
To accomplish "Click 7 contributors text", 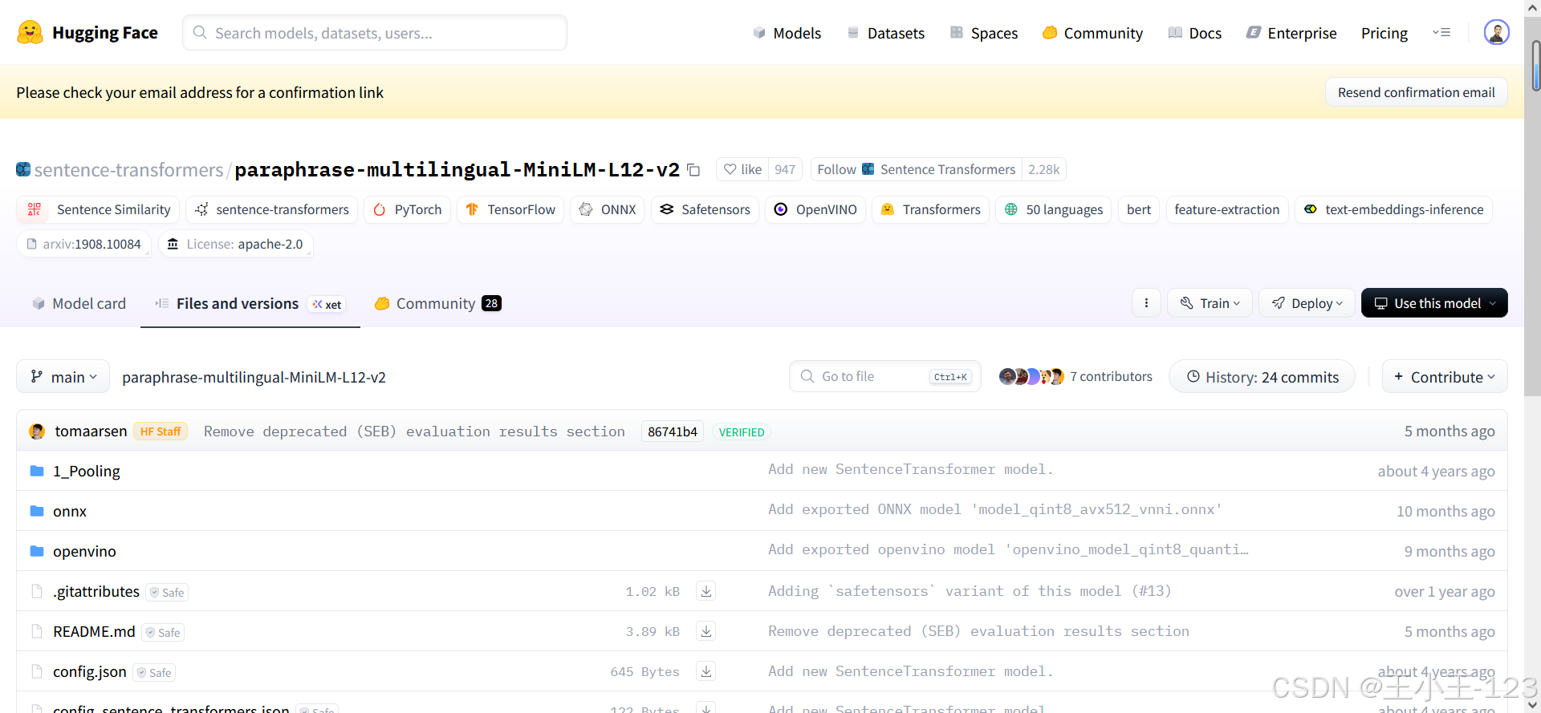I will (x=1111, y=376).
